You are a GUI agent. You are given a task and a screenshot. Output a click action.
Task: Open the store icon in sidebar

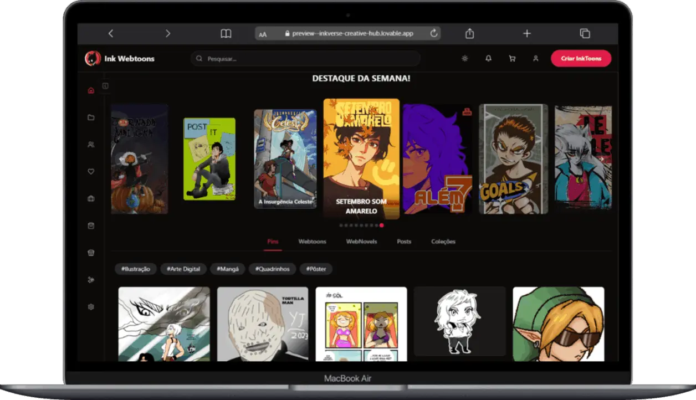(91, 253)
